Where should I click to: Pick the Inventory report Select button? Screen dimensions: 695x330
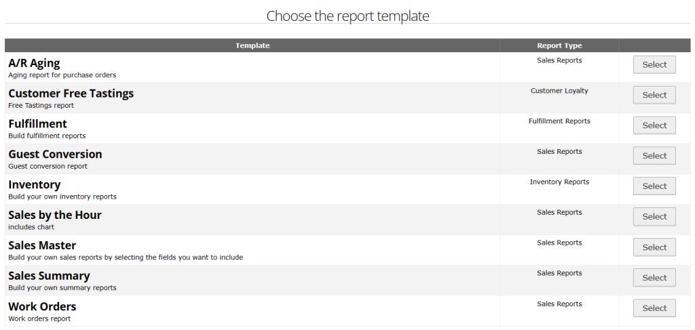pos(654,186)
